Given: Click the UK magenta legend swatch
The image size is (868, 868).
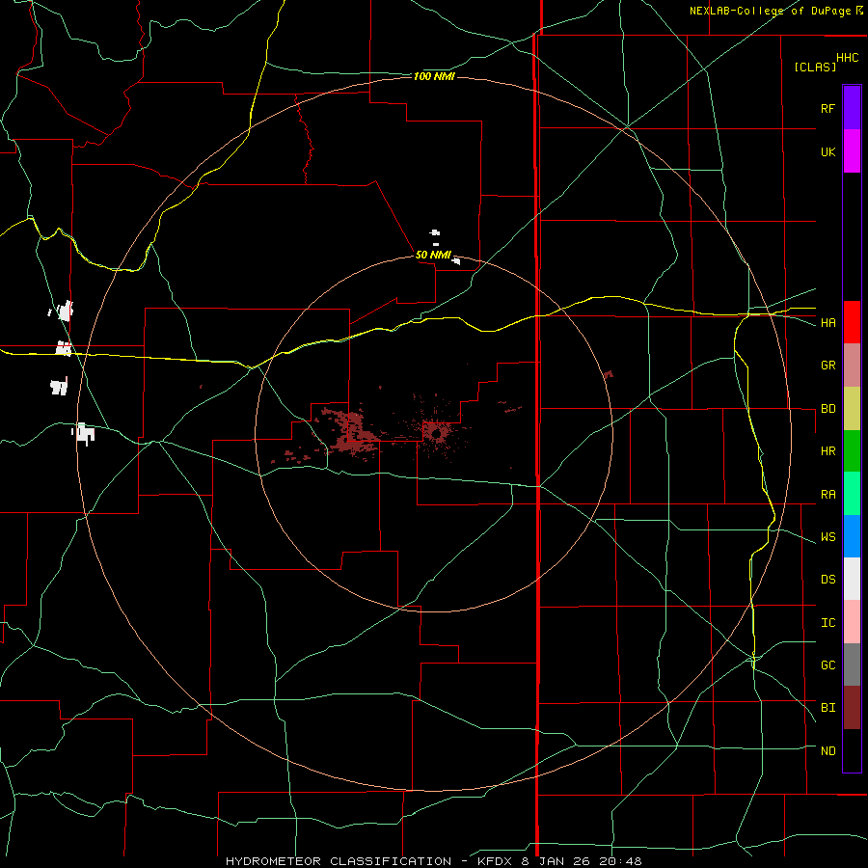Looking at the screenshot, I should point(852,151).
